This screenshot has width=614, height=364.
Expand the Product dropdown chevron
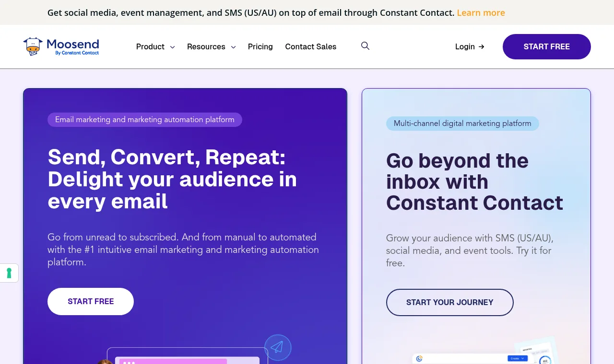pyautogui.click(x=172, y=47)
